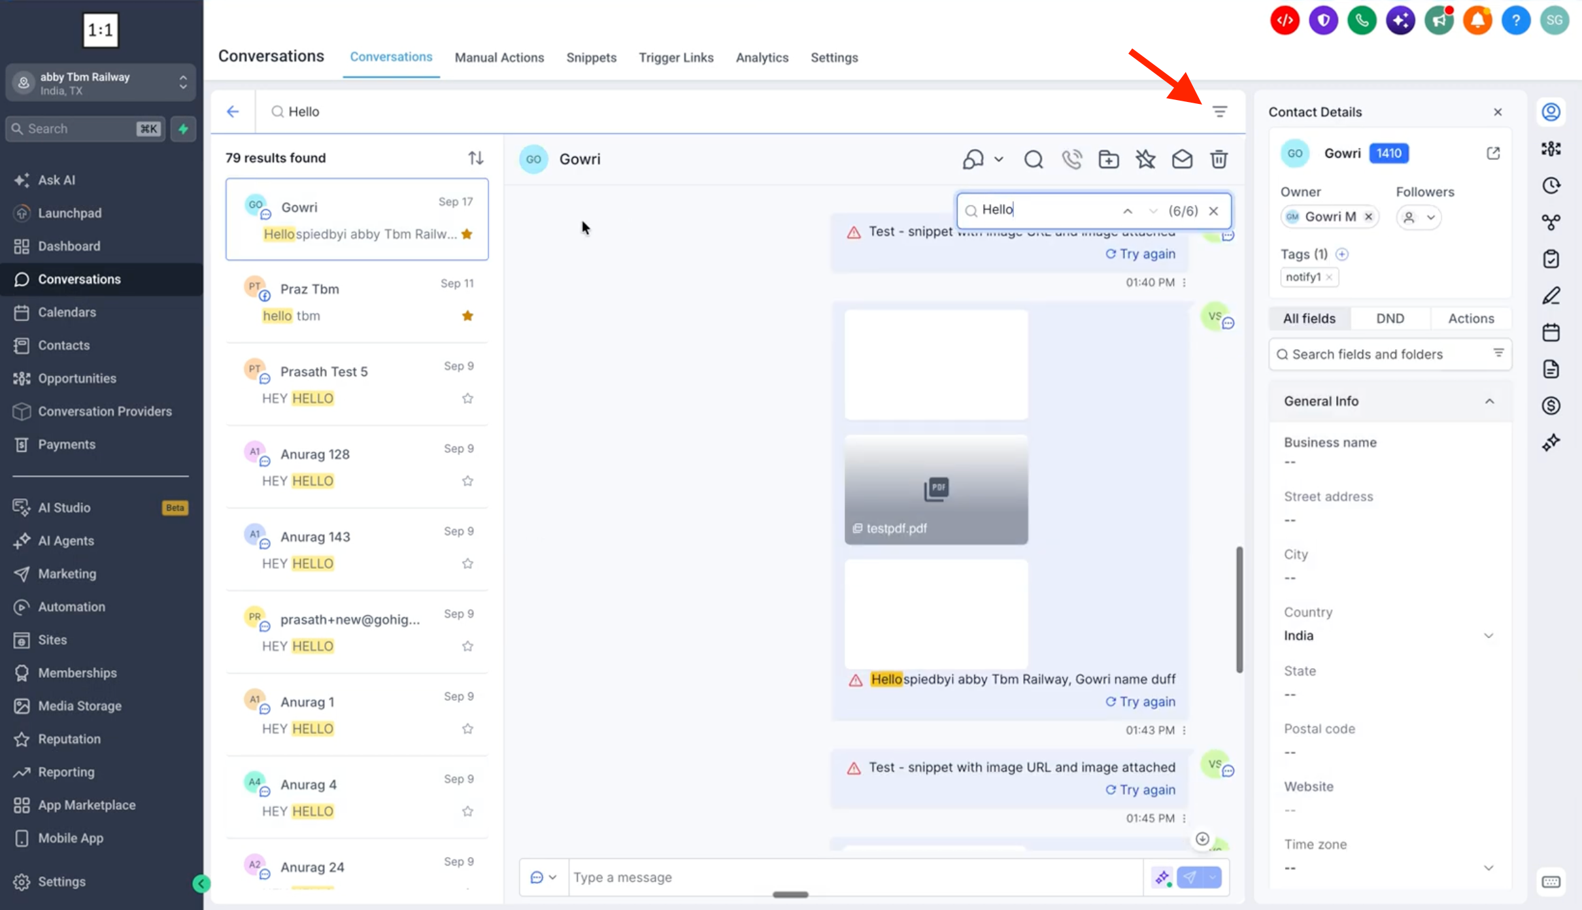The width and height of the screenshot is (1582, 910).
Task: Switch to the Manual Actions tab
Action: tap(499, 58)
